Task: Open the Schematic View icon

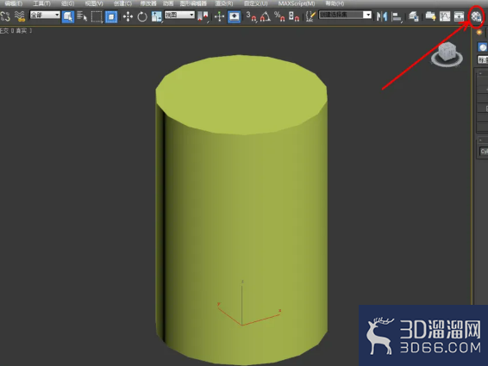Action: click(459, 16)
